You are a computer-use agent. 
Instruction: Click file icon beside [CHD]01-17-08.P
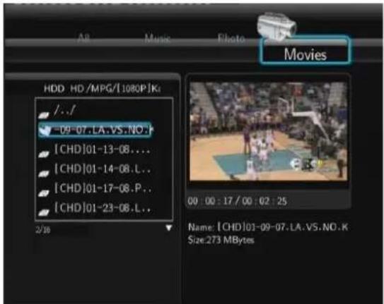click(44, 193)
